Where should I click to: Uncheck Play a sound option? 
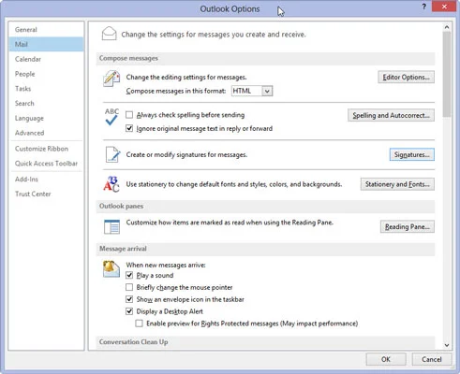point(129,275)
